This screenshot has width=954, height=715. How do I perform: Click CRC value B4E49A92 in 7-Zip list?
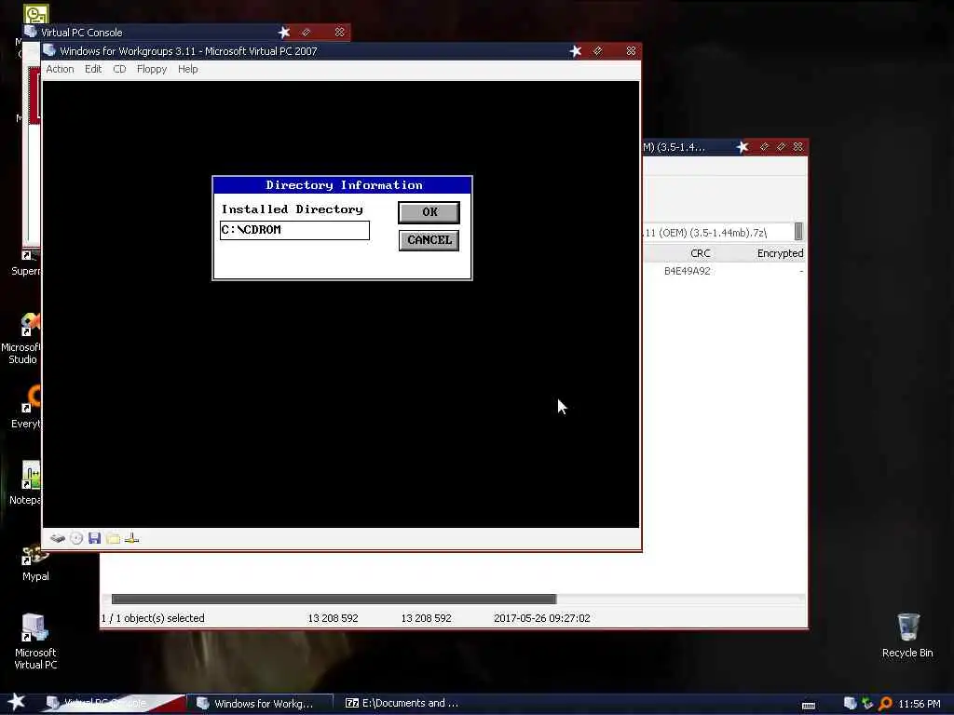687,271
